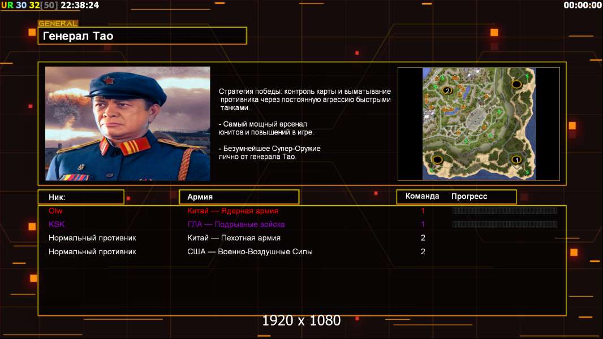Click the "Команда" column header
Screen dimensions: 603x339
[x=422, y=196]
